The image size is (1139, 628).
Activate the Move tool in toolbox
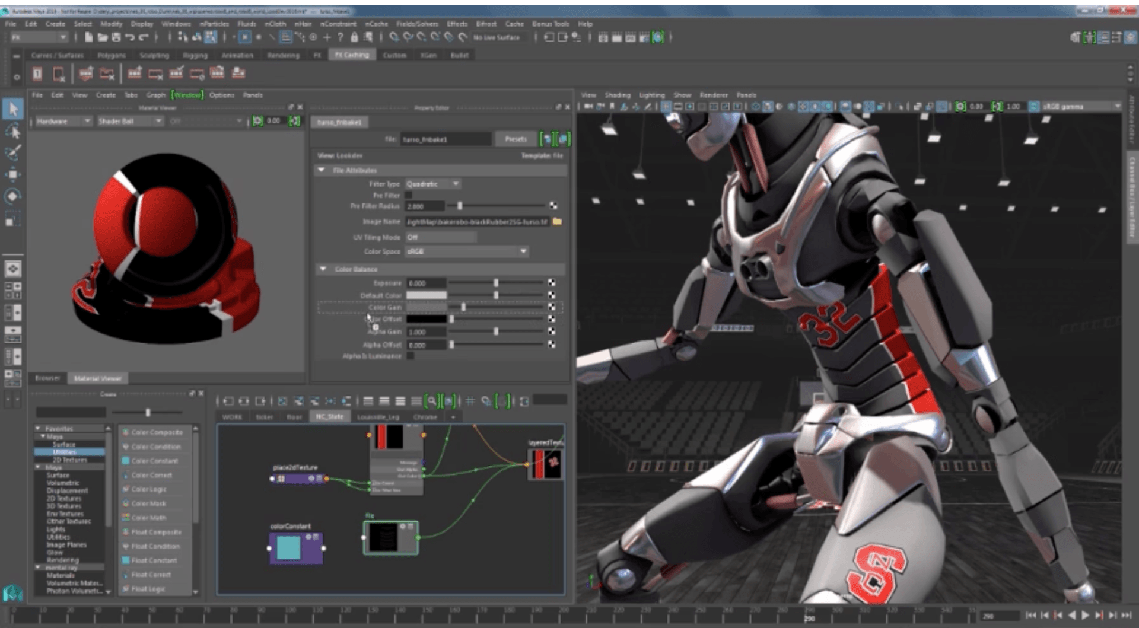pos(13,174)
